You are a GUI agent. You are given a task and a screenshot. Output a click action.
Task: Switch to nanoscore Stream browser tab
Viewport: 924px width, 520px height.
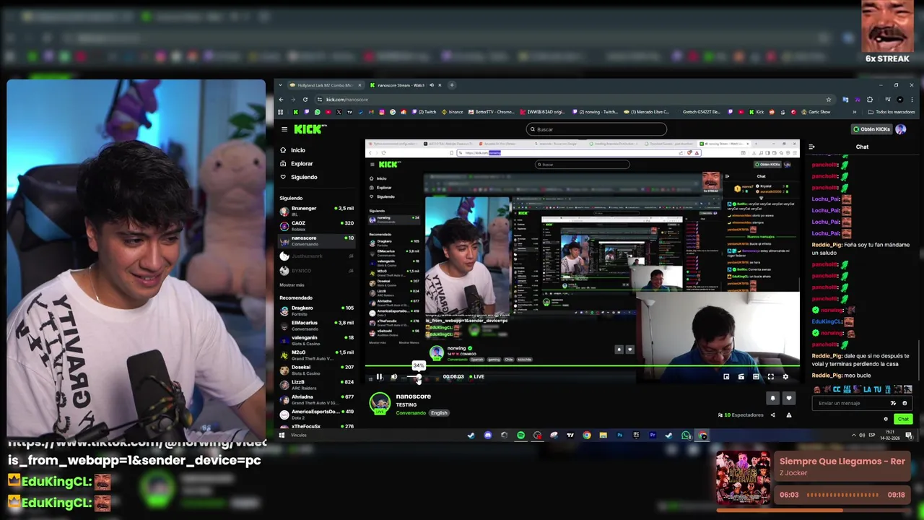(x=405, y=85)
